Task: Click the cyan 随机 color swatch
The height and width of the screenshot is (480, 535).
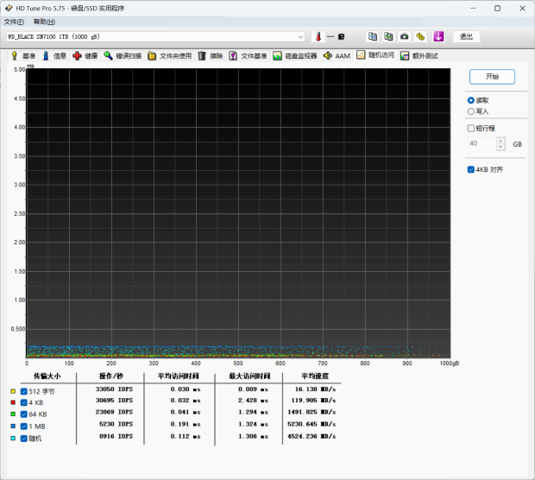Action: click(x=13, y=438)
